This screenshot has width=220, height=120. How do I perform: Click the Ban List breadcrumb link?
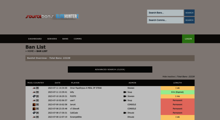pyautogui.click(x=42, y=51)
